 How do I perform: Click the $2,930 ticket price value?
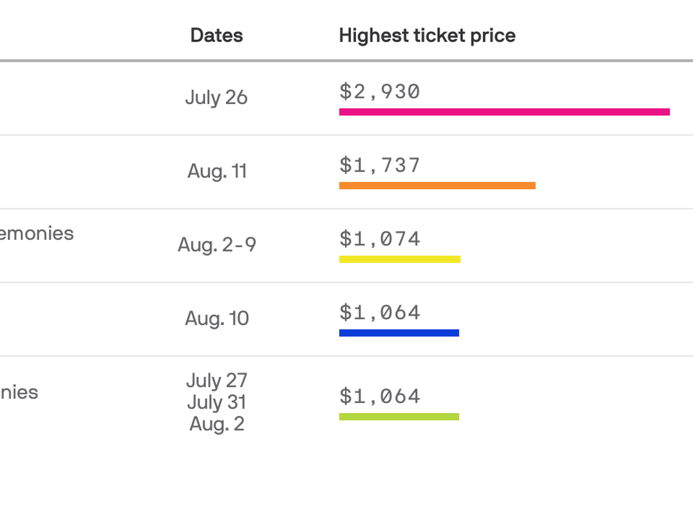[x=380, y=91]
